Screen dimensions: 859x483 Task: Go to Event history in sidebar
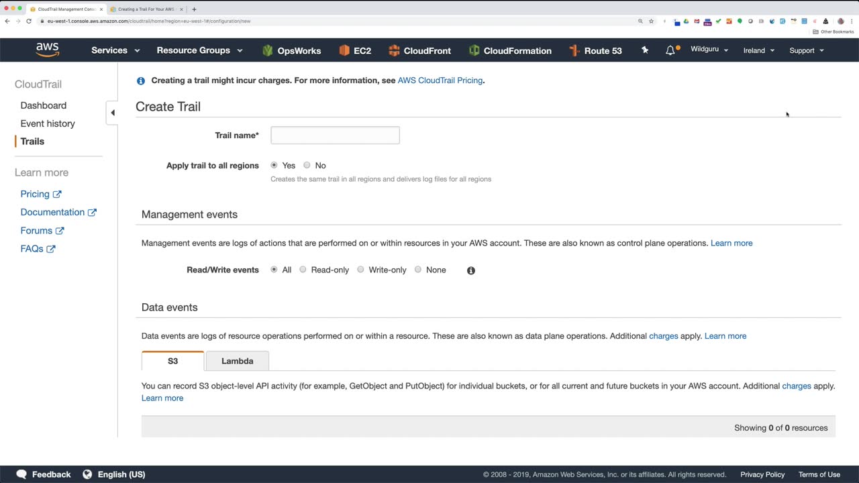pos(48,123)
